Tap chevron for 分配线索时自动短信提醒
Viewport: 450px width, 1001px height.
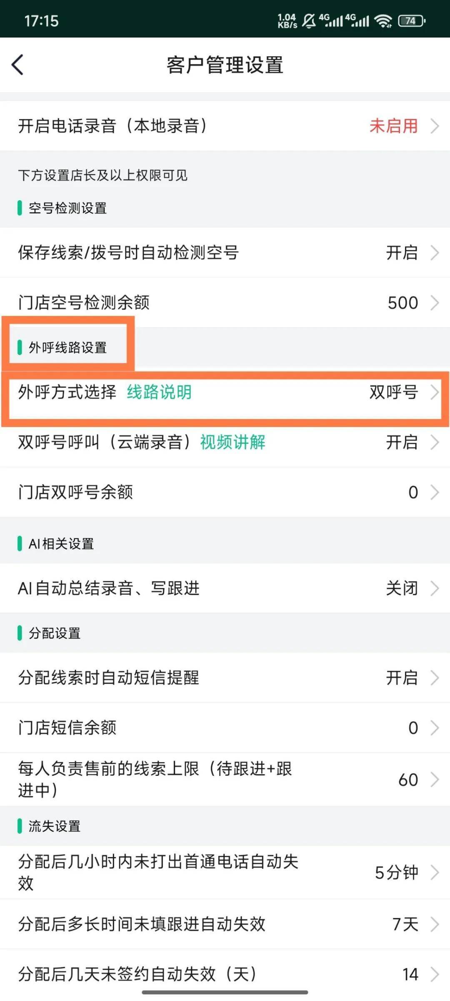click(435, 678)
